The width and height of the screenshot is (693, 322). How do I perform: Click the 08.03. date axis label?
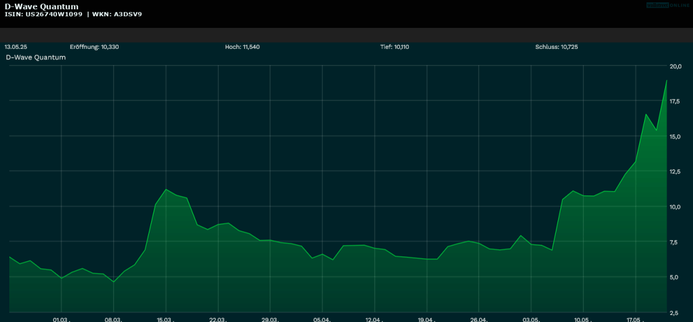(x=113, y=320)
